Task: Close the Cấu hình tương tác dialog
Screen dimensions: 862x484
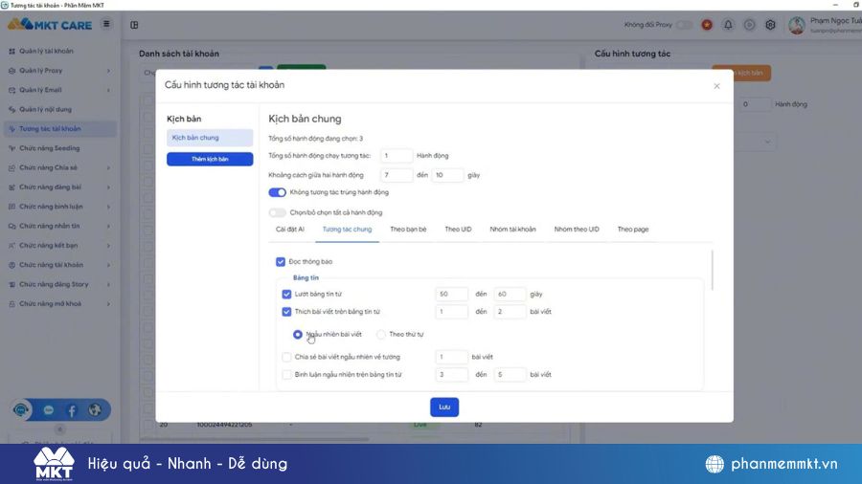Action: 716,86
